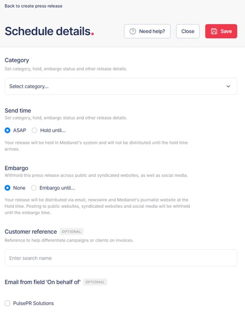
Task: Save the schedule details
Action: (x=221, y=31)
